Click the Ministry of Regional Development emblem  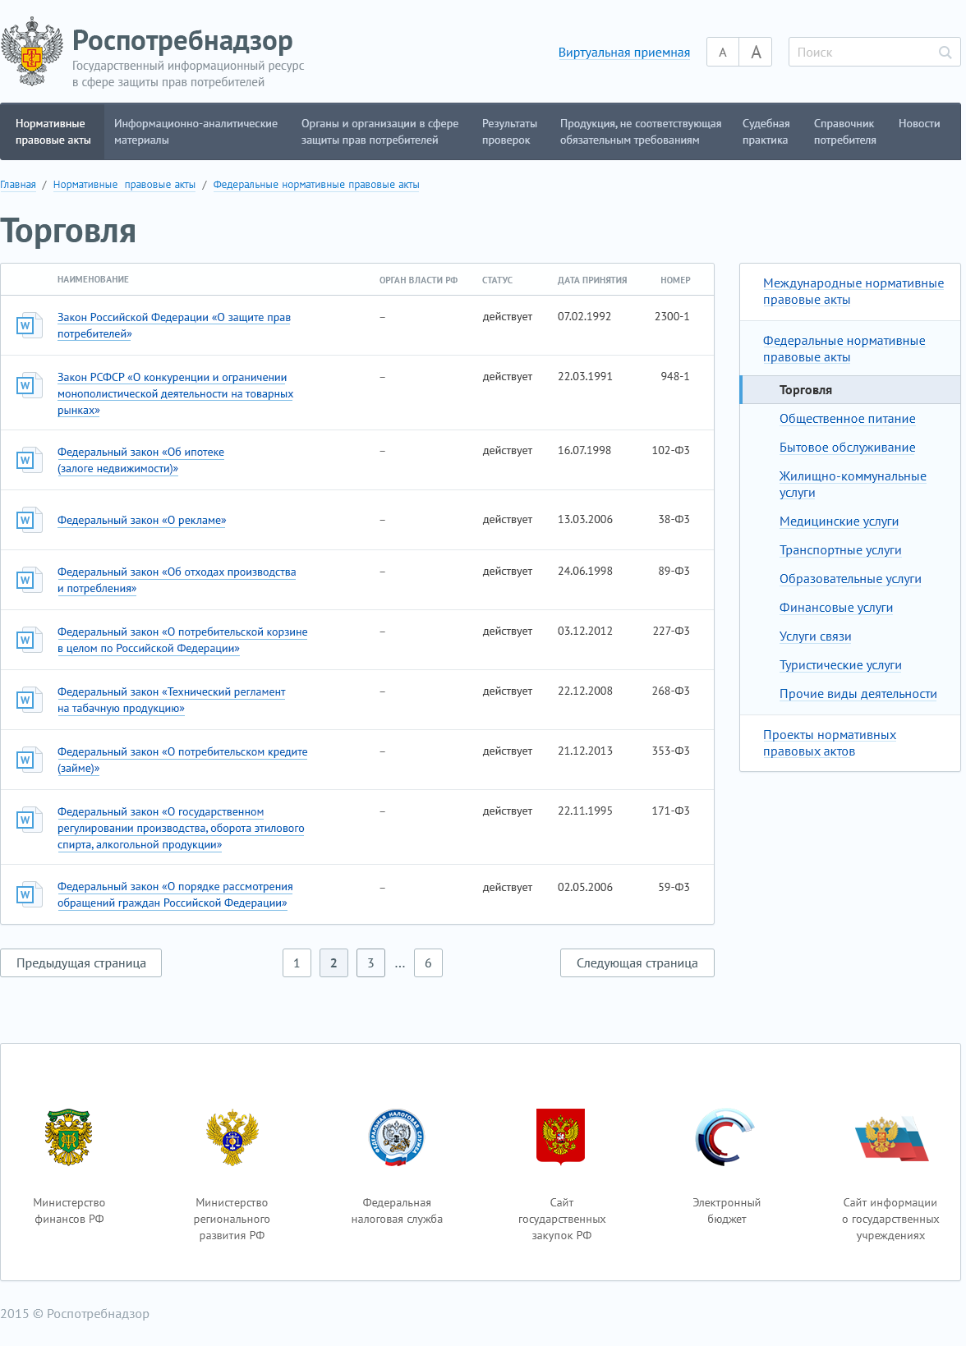point(232,1137)
